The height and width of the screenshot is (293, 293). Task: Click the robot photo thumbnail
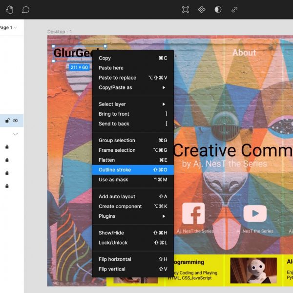[x=253, y=271]
